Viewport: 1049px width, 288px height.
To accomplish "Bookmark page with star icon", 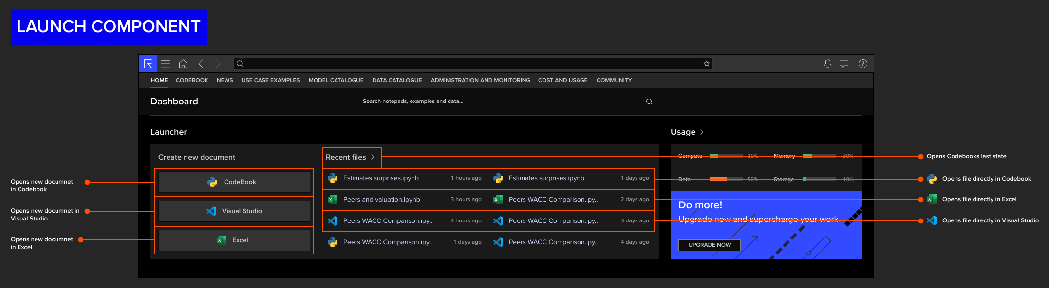I will click(x=707, y=64).
